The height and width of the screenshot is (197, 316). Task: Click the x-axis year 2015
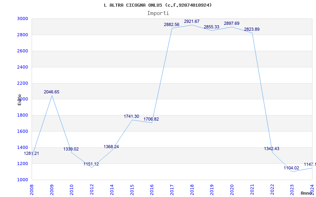(x=132, y=190)
